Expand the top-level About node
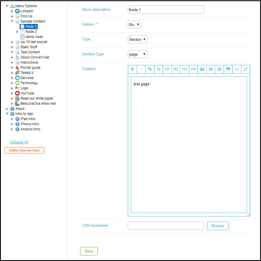 (7, 109)
